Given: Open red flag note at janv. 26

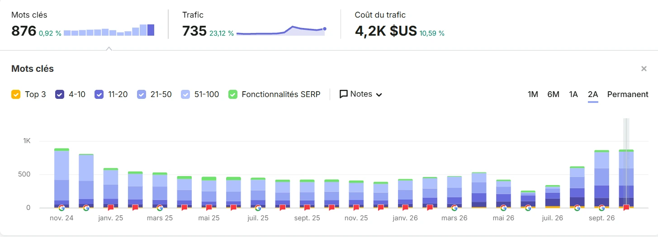Looking at the screenshot, I should [405, 208].
